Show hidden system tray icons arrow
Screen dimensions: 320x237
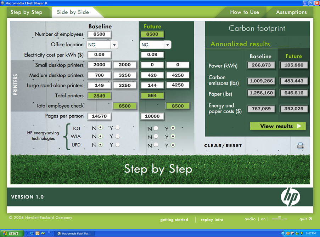(x=283, y=233)
